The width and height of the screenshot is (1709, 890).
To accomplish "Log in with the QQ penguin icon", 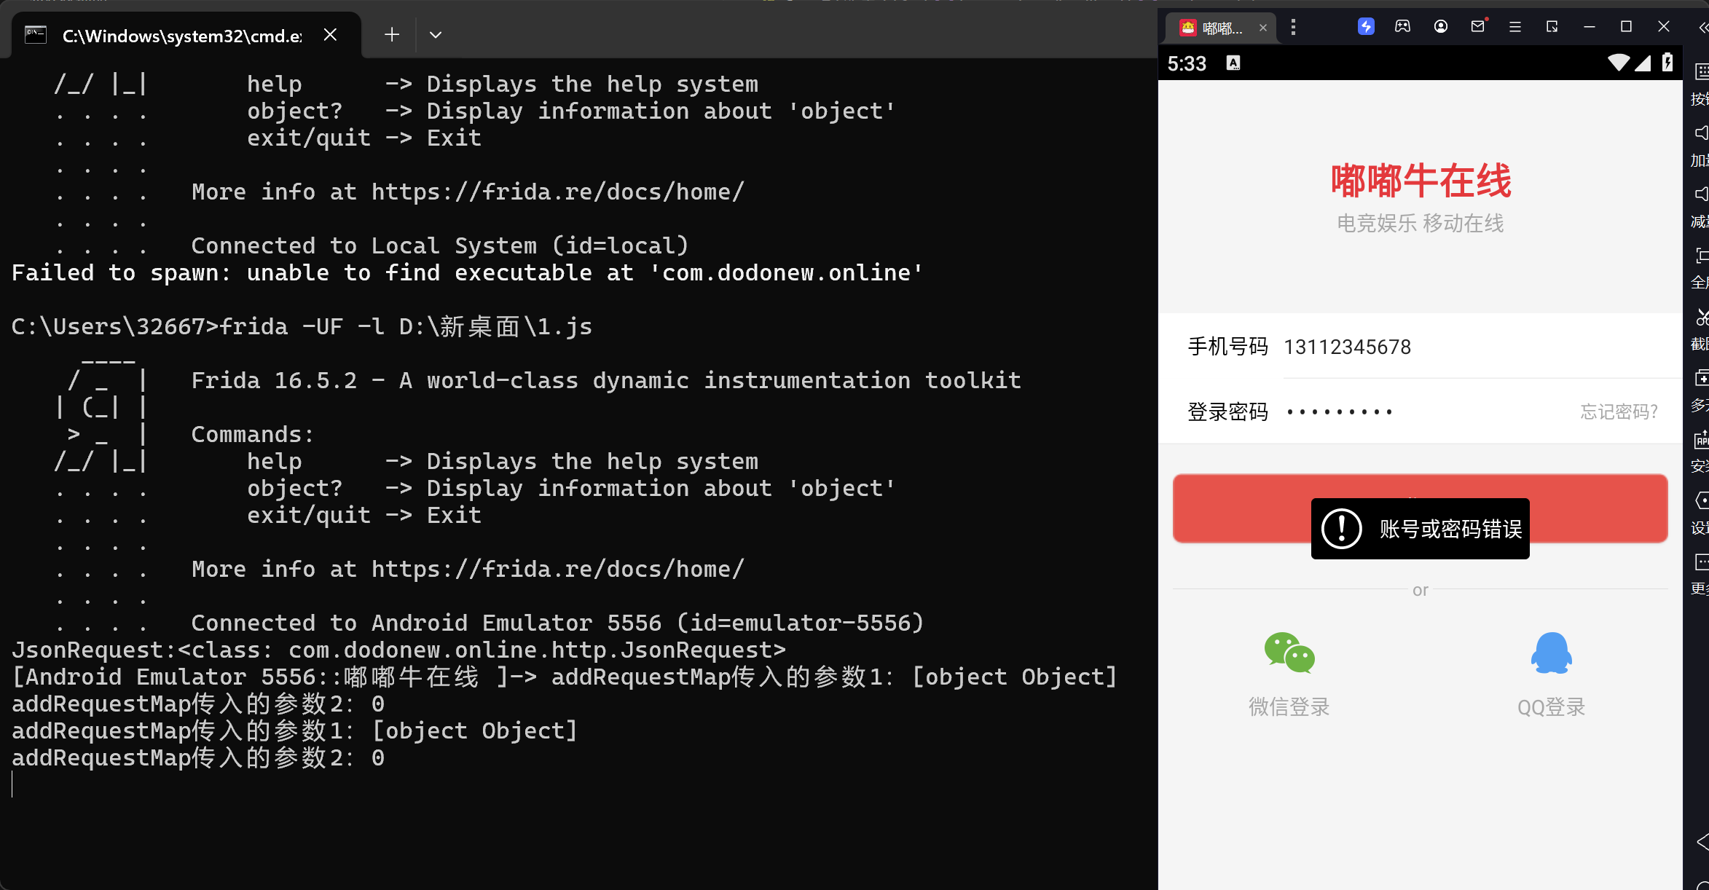I will (x=1552, y=653).
